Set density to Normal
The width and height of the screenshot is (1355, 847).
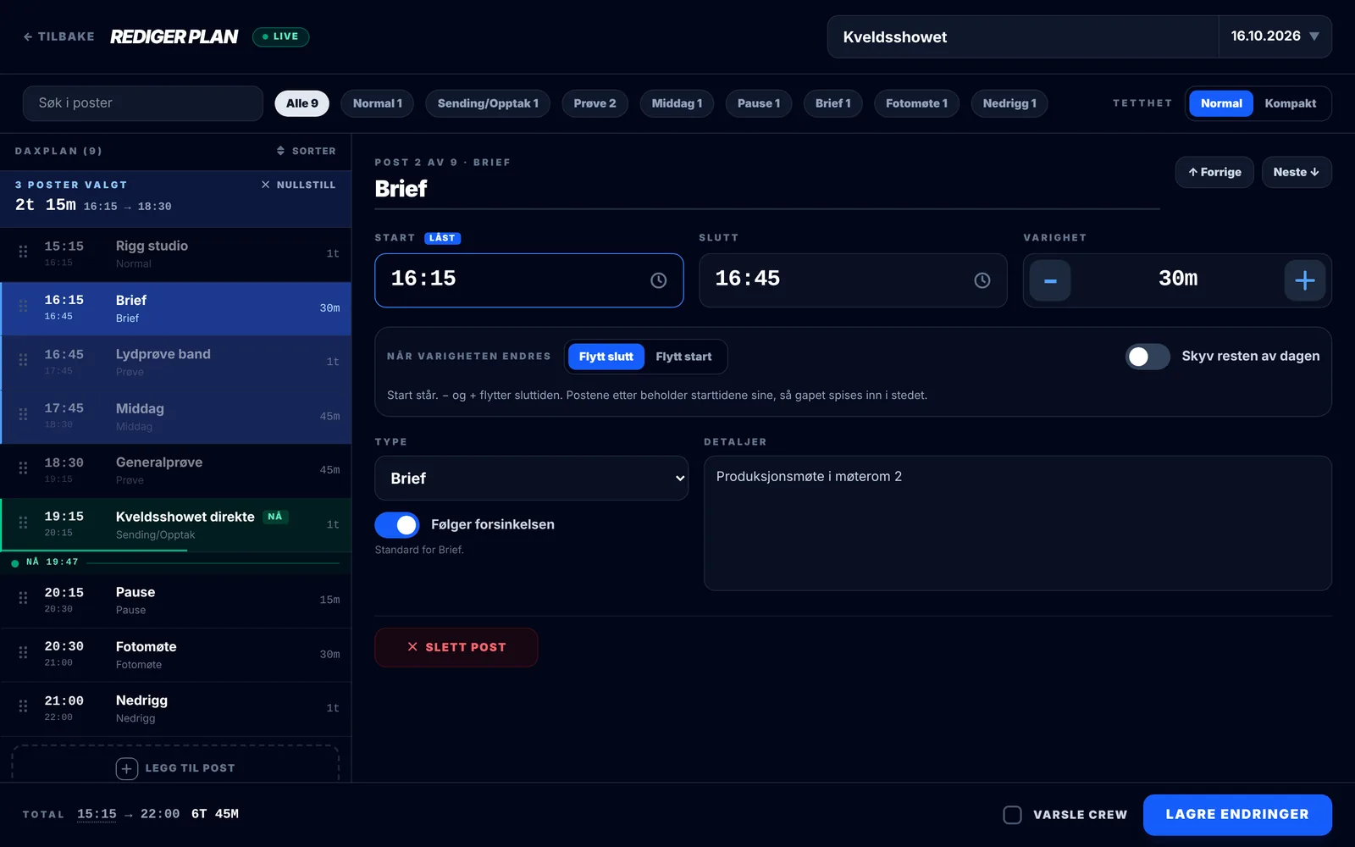coord(1221,103)
